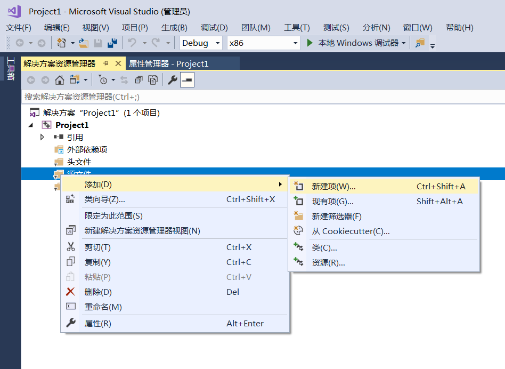This screenshot has width=505, height=369.
Task: Open the 工具箱 side panel tab
Action: coord(11,68)
